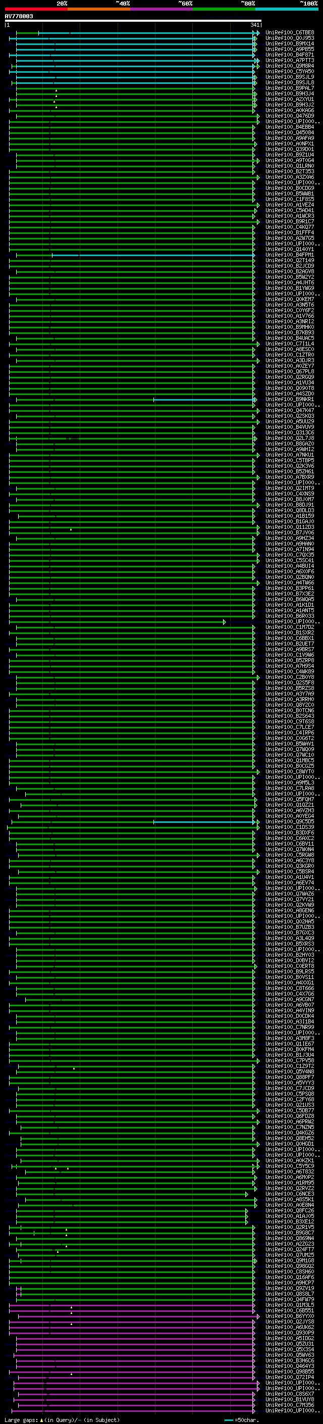This screenshot has width=323, height=1424.
Task: Click label UniRef100_B9LRS5
Action: [x=290, y=971]
